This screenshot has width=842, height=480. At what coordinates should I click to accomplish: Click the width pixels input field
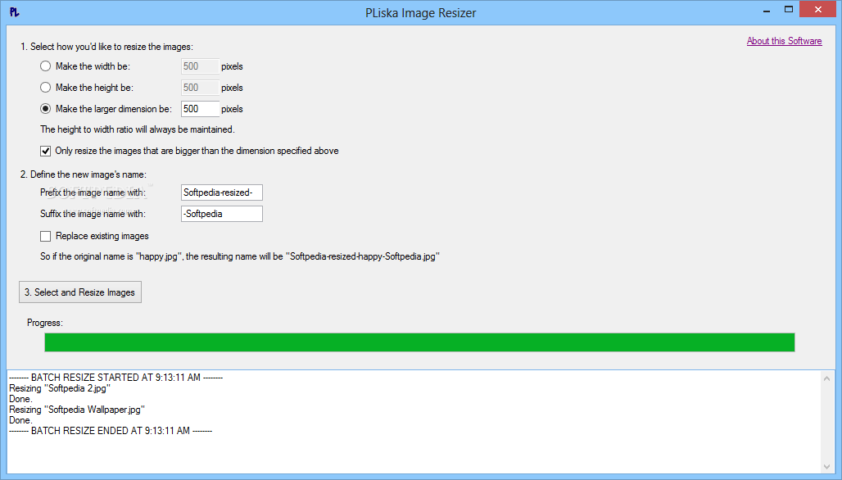(201, 66)
